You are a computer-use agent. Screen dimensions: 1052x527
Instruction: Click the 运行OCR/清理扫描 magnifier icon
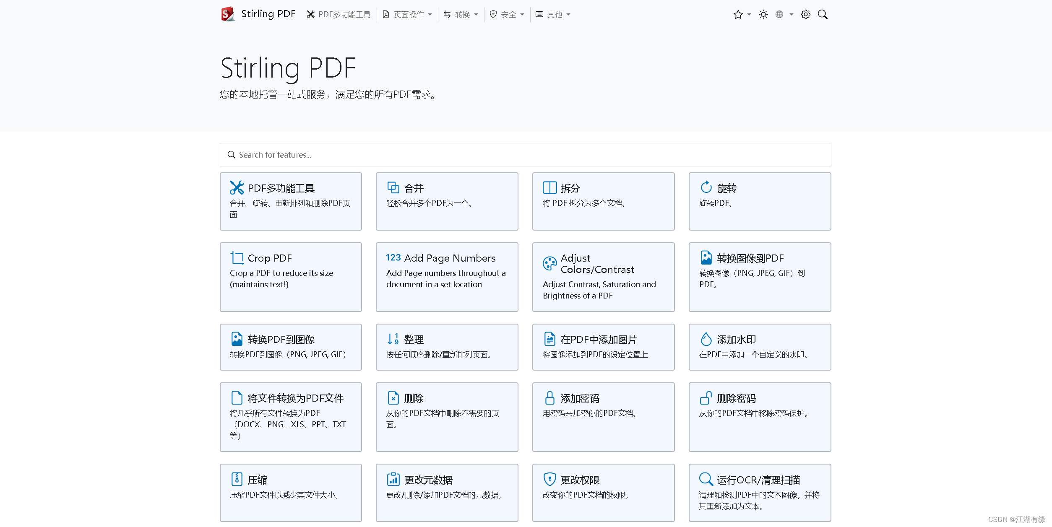(x=706, y=479)
